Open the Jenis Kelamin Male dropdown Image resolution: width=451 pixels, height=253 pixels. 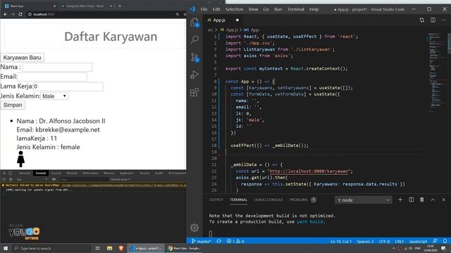(x=54, y=96)
